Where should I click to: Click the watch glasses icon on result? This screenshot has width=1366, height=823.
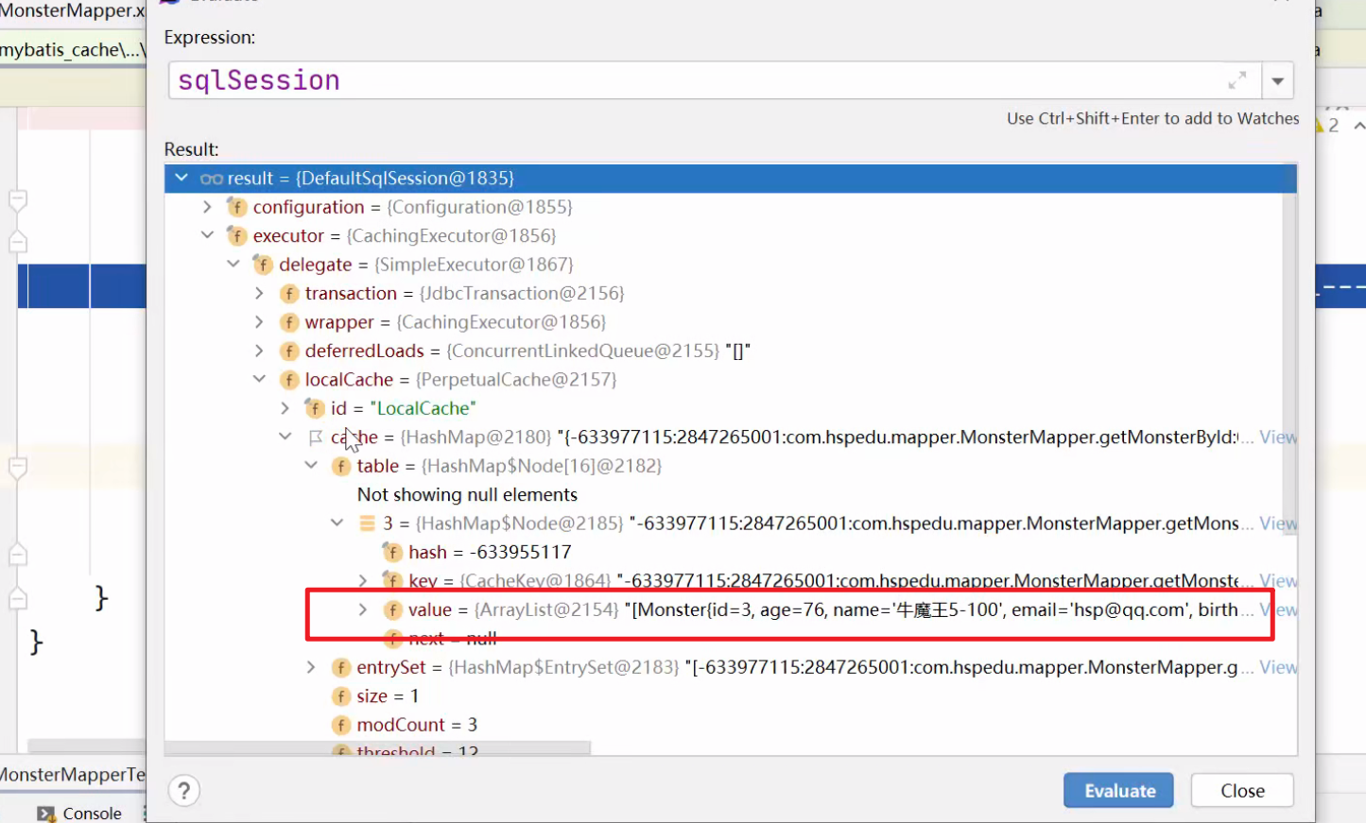coord(212,179)
